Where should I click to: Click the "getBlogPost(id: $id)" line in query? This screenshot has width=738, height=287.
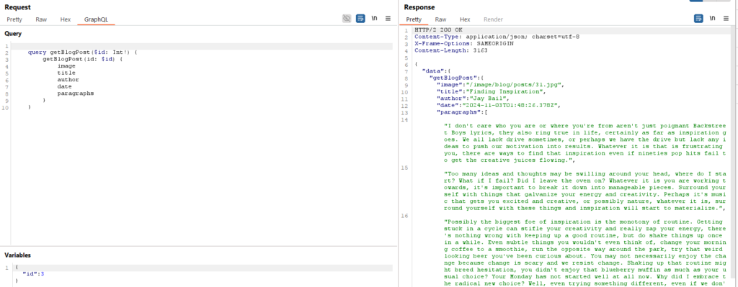tap(82, 60)
